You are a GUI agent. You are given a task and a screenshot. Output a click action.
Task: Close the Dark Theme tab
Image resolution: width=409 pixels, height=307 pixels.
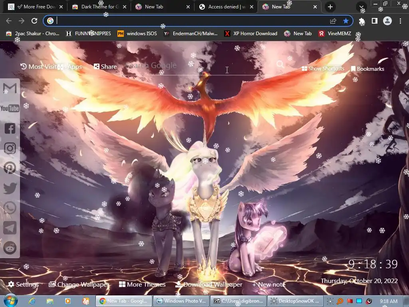(x=125, y=7)
